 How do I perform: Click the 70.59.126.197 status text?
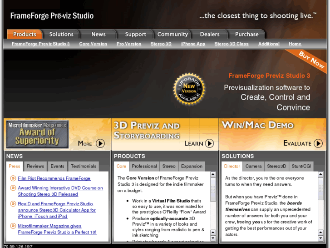(x=18, y=246)
